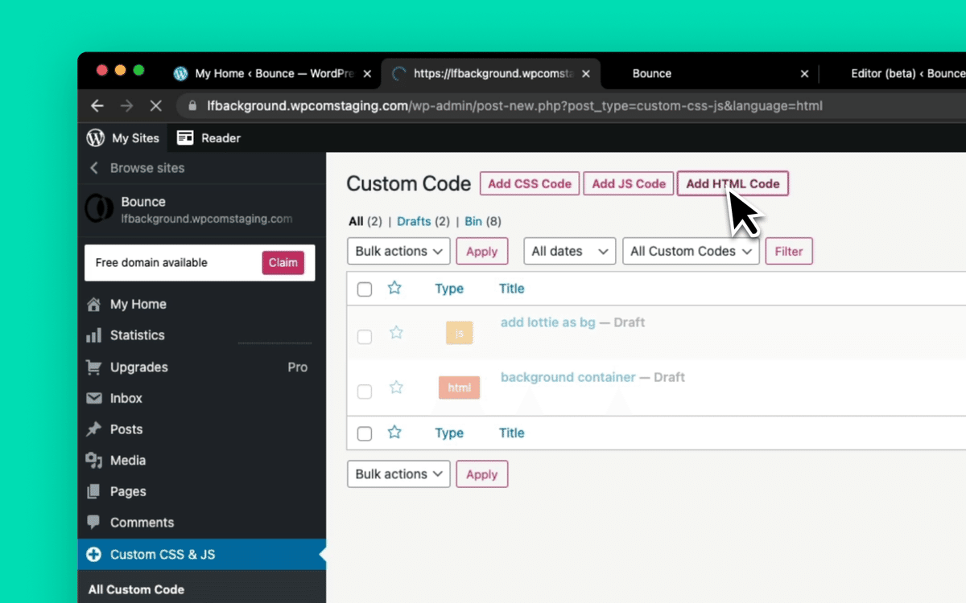This screenshot has width=966, height=603.
Task: Close the lfbackground.wpcomstaging tab
Action: point(585,73)
